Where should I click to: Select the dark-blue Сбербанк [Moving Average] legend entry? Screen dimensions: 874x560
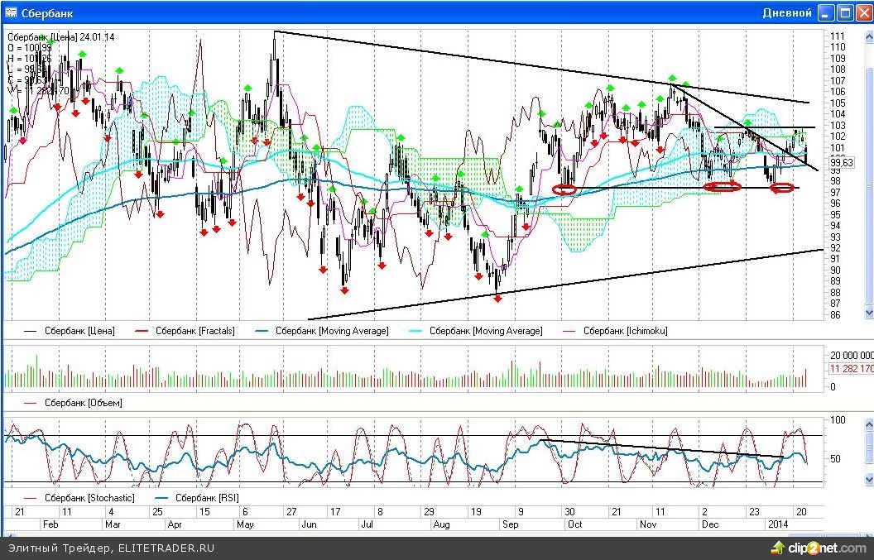[322, 331]
